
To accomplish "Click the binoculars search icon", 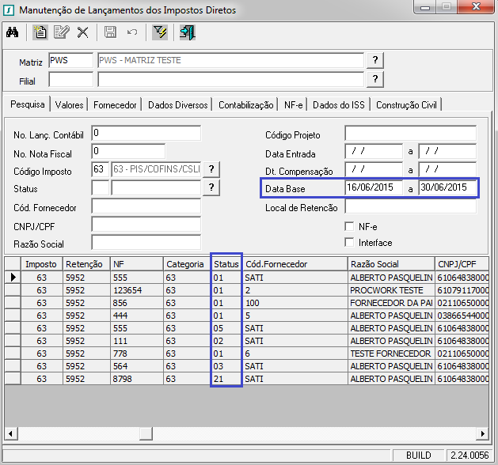I will click(13, 32).
